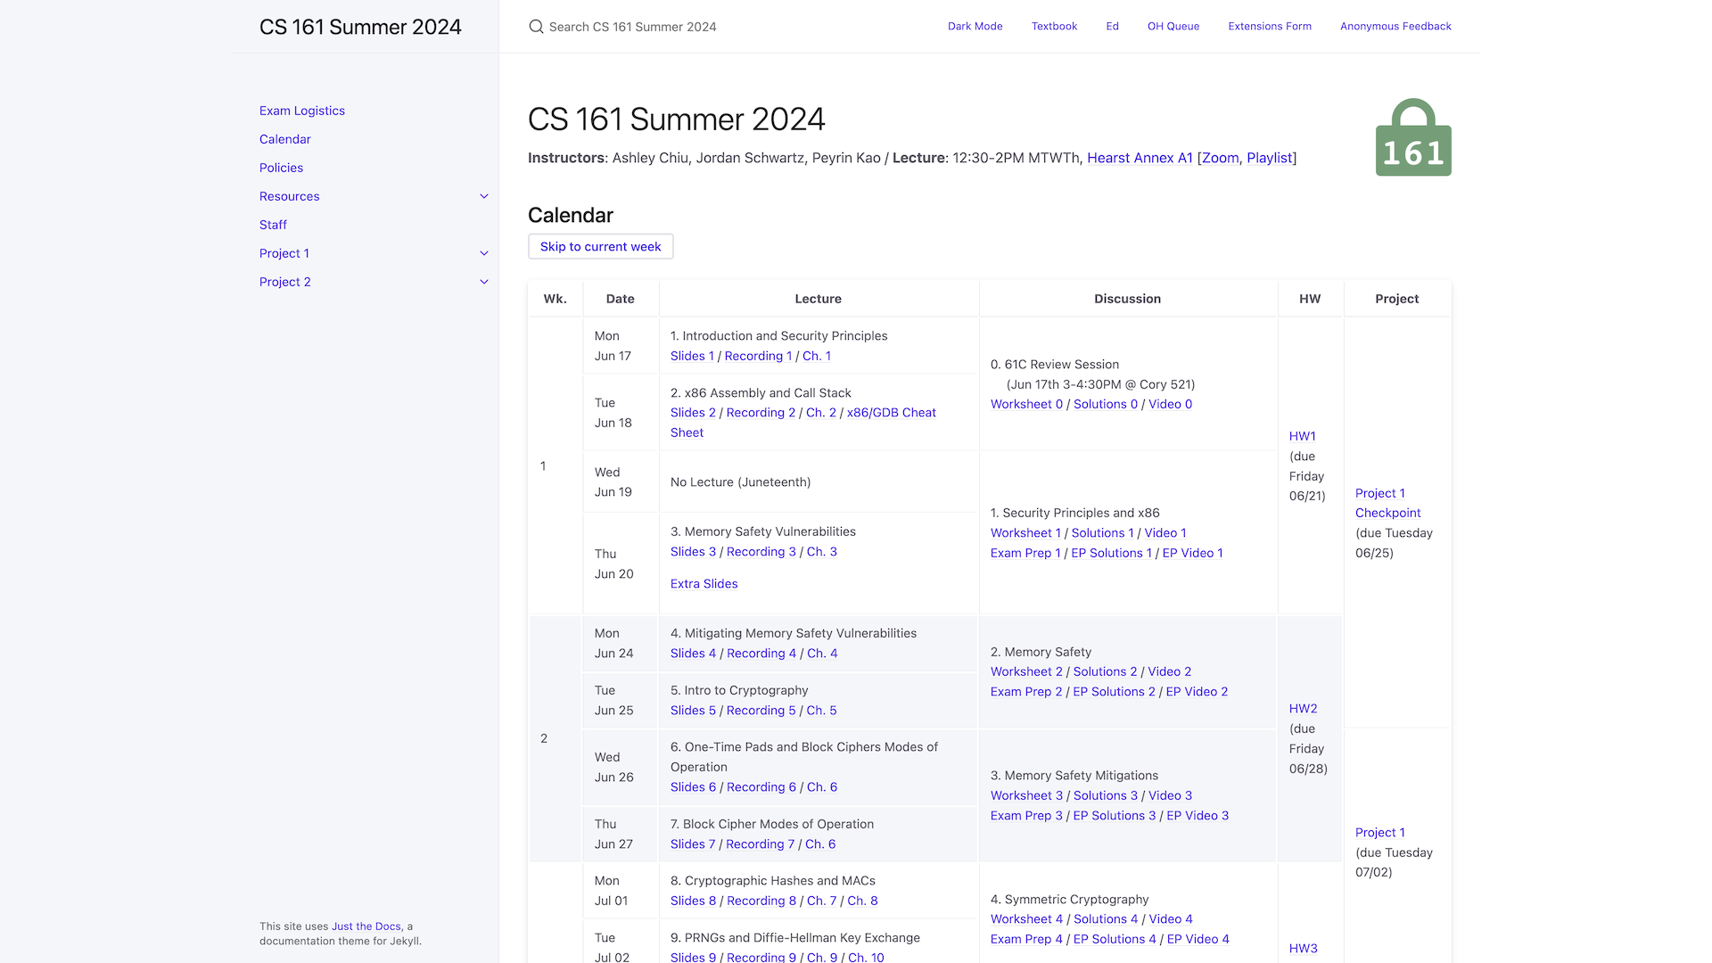Open the HW1 link

pyautogui.click(x=1302, y=436)
